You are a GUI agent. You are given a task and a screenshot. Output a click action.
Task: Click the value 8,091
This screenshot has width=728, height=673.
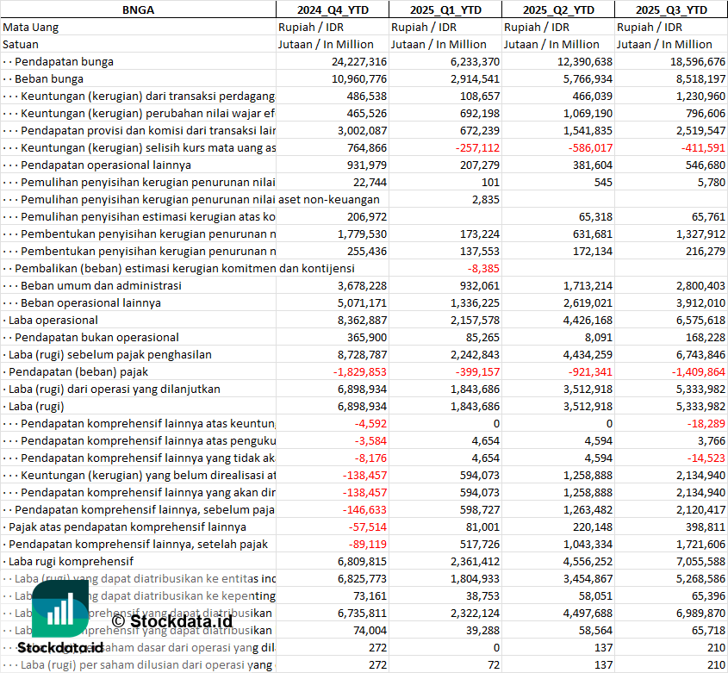click(x=599, y=337)
